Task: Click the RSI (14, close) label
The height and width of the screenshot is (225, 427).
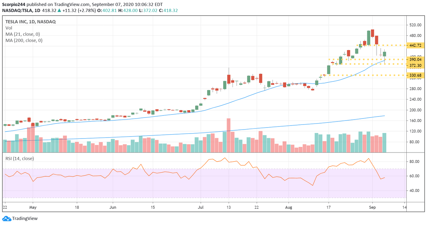Action: pos(19,159)
